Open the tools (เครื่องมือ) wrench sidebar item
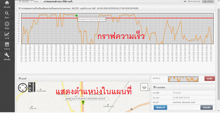Image resolution: width=220 pixels, height=113 pixels. tap(7, 56)
